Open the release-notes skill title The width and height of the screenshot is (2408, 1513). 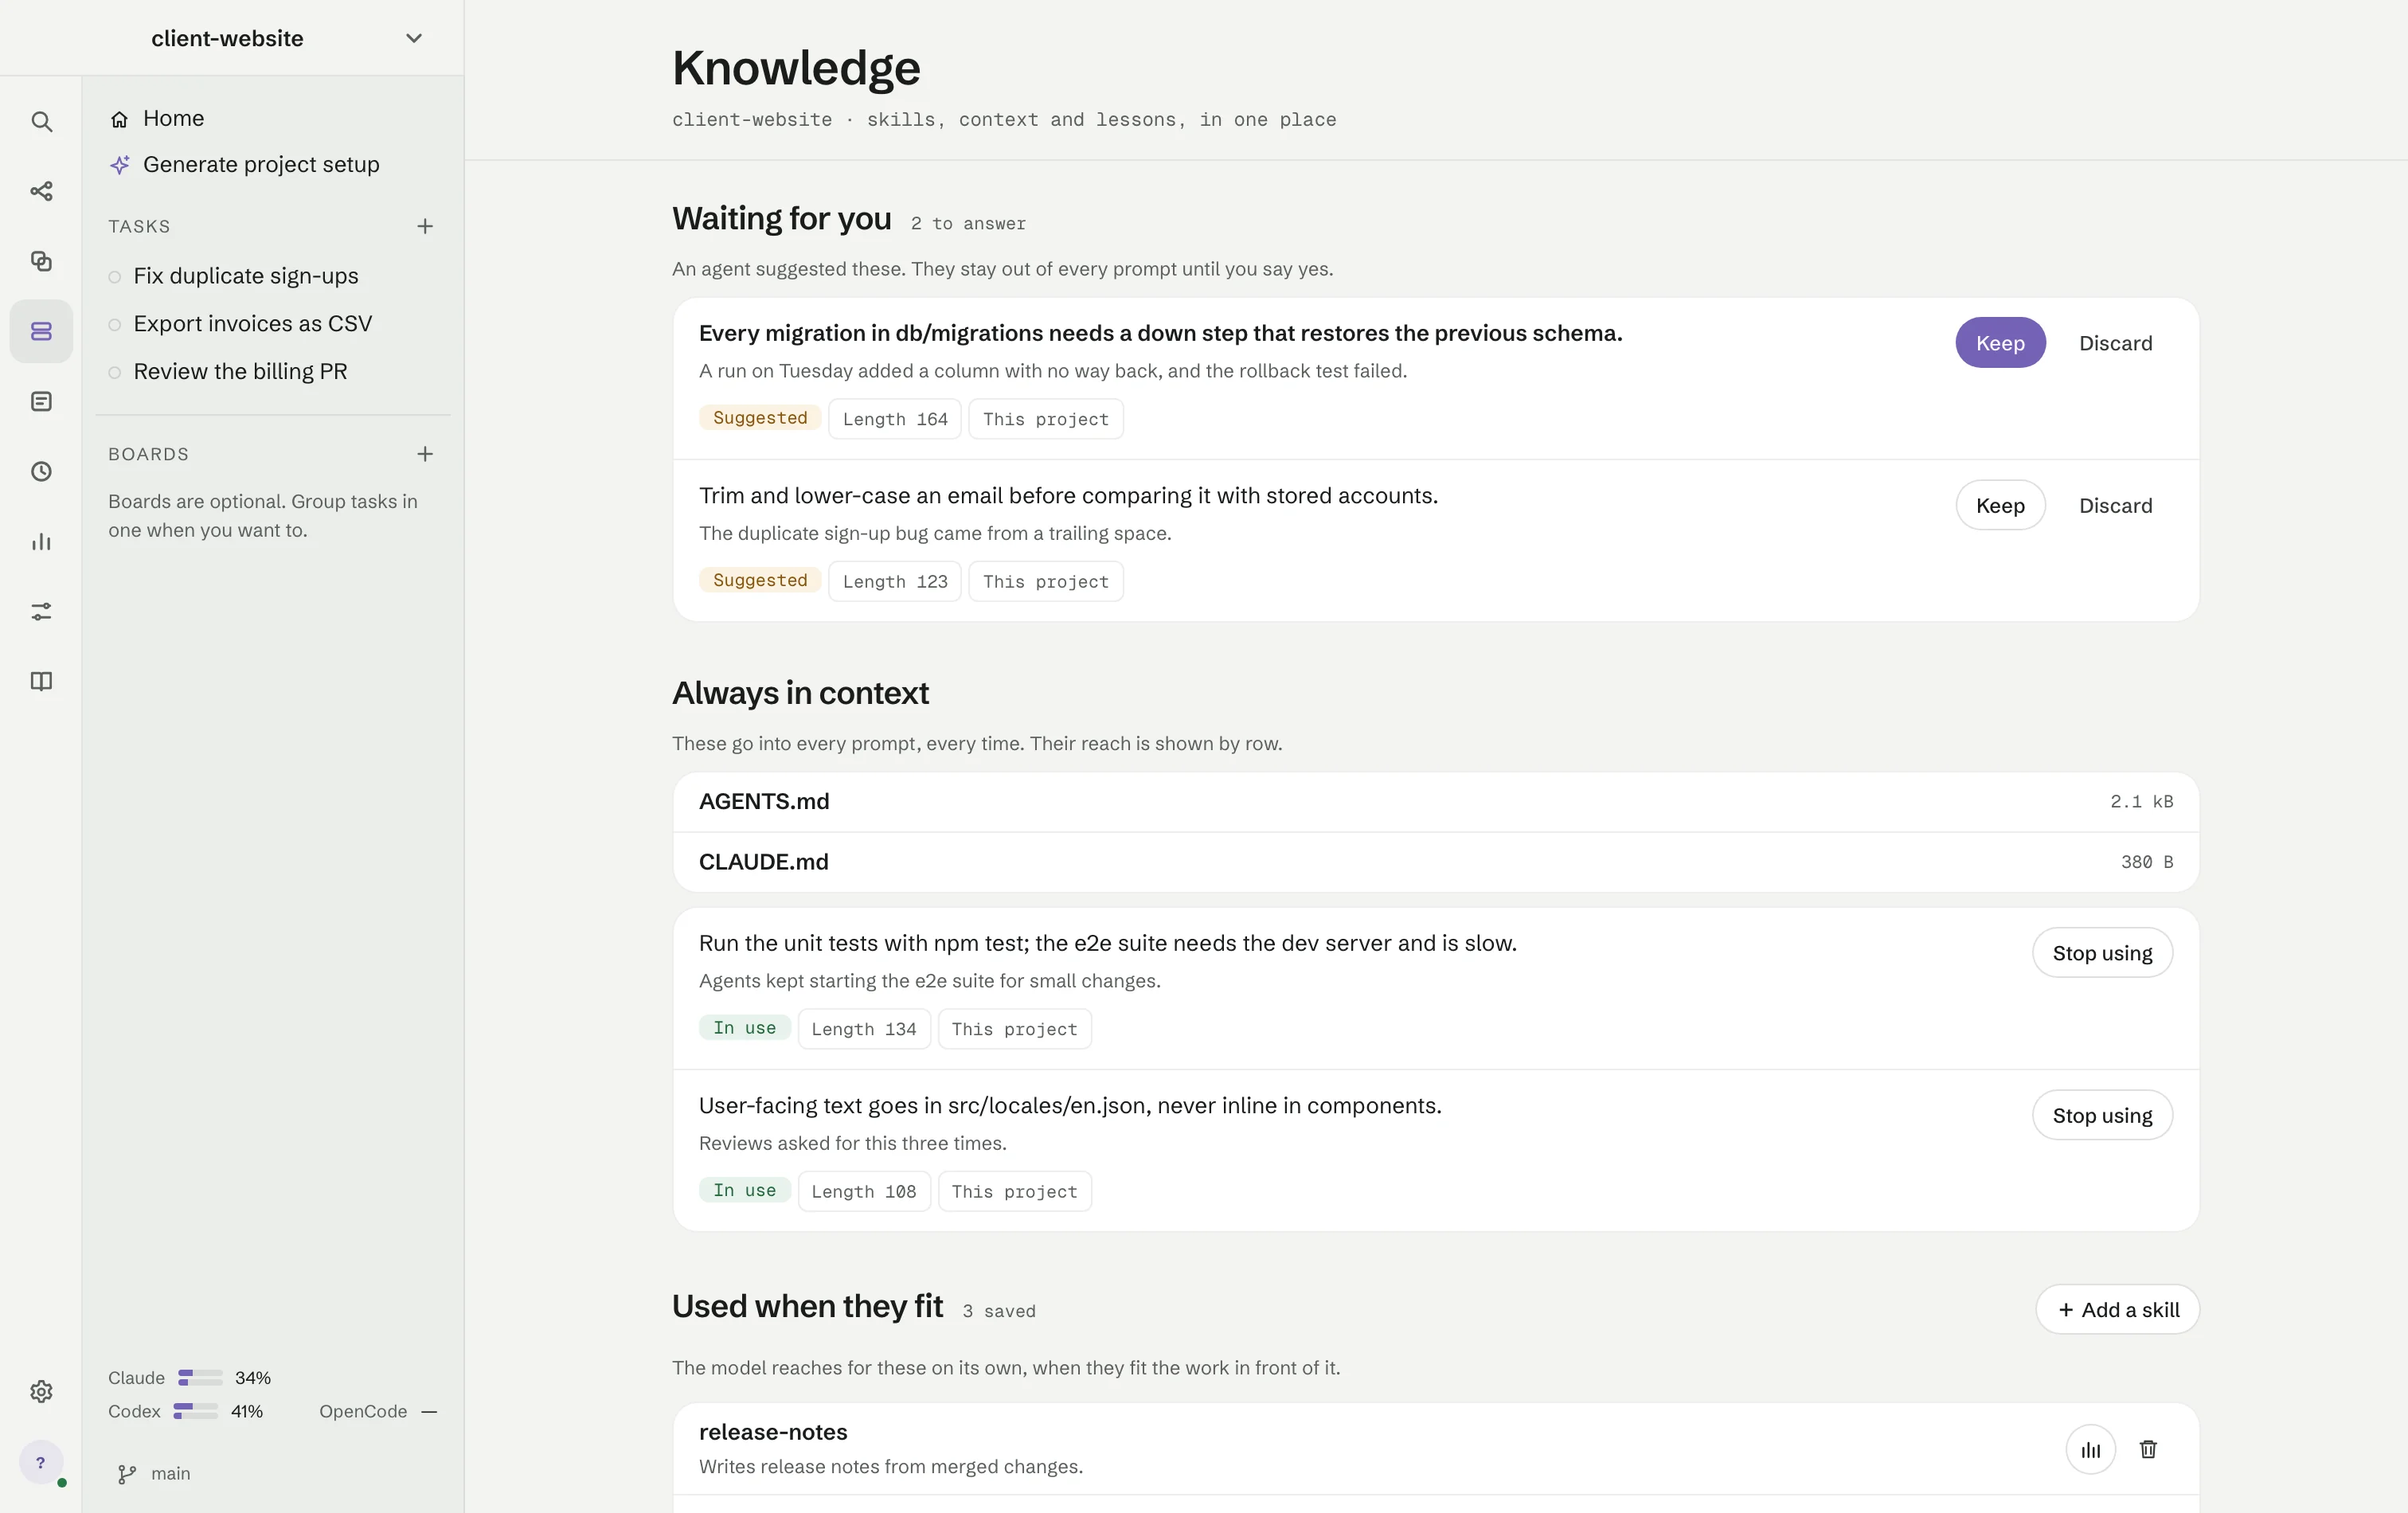coord(773,1432)
